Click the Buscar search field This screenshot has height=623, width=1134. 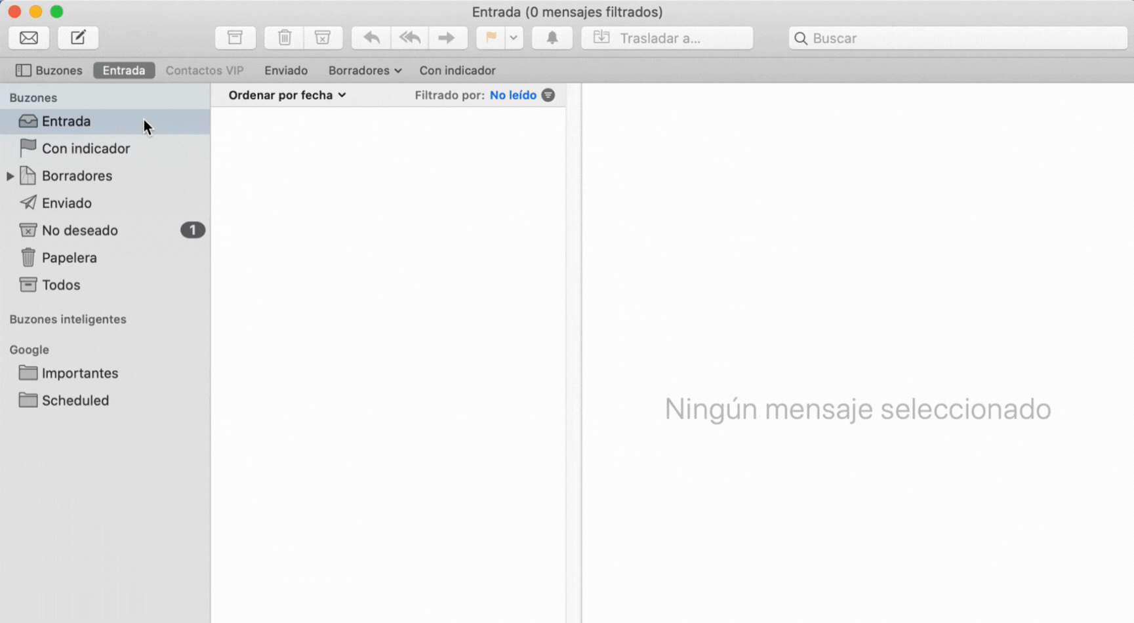pyautogui.click(x=958, y=38)
